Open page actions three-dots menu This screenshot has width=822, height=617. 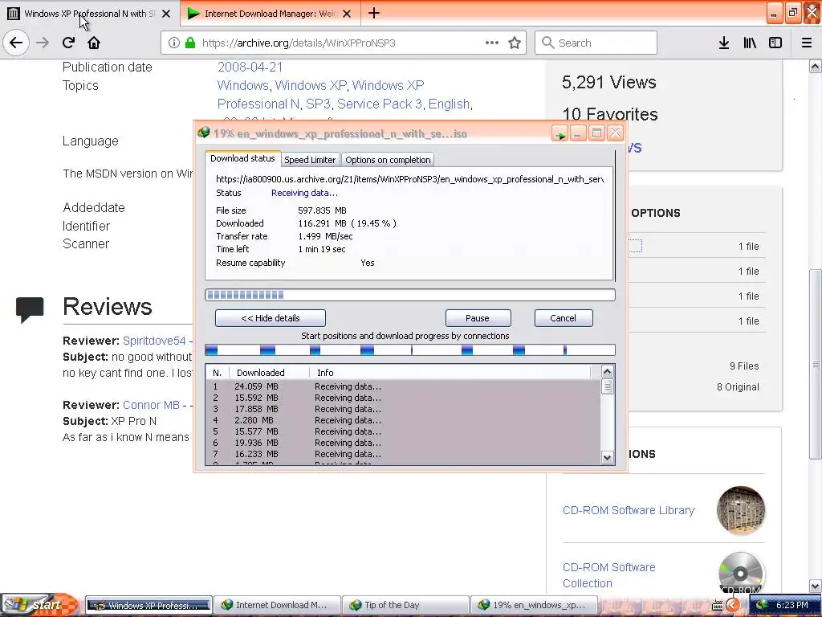pos(492,43)
